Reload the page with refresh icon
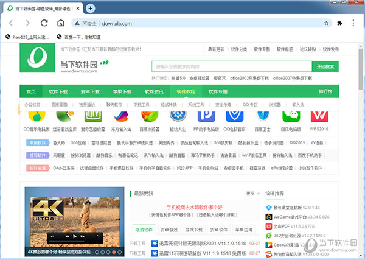 pyautogui.click(x=44, y=23)
